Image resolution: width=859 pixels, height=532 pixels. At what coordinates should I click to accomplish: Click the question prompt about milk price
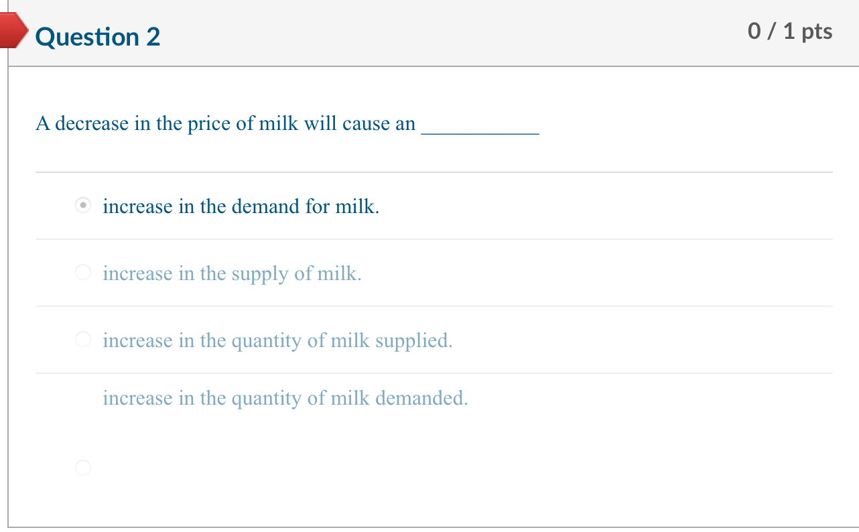coord(225,124)
